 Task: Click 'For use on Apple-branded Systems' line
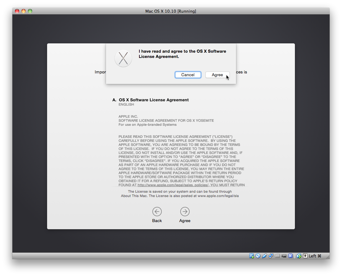(147, 125)
